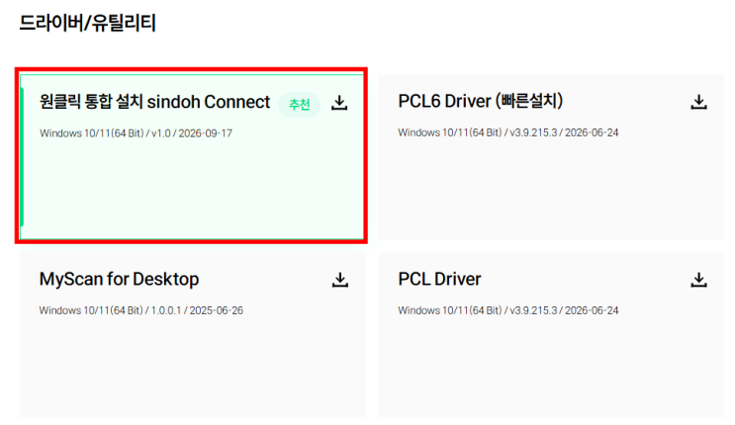Click sindoh Connect version text v1.0 / 2026-09-17
The width and height of the screenshot is (735, 425).
click(192, 133)
